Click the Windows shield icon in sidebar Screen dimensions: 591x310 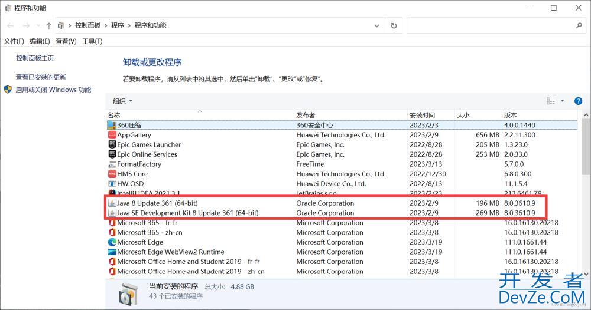8,90
